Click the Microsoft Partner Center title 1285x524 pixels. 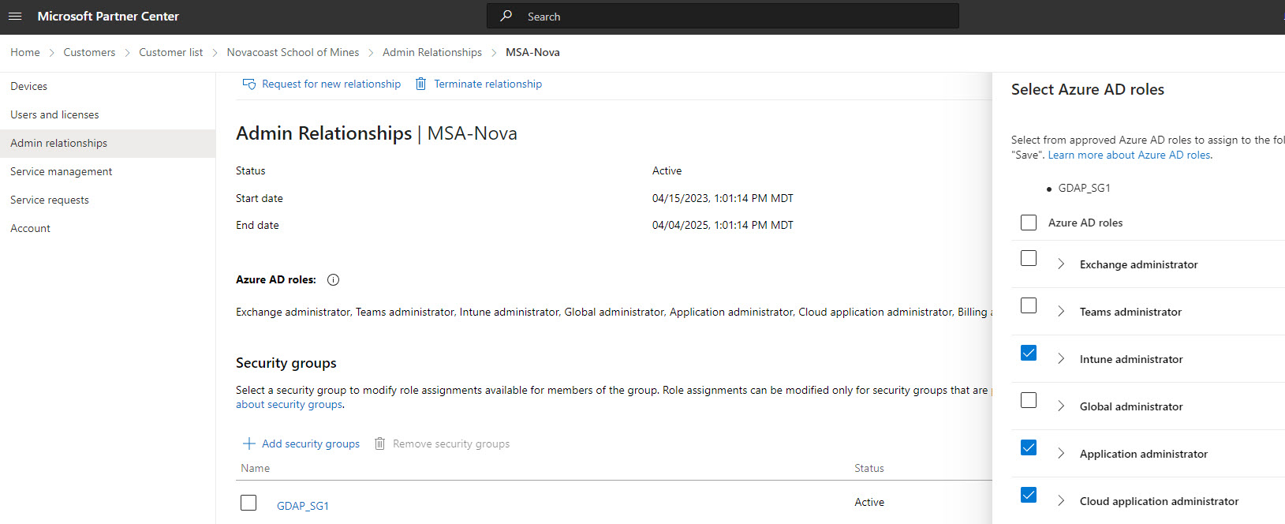click(x=108, y=17)
